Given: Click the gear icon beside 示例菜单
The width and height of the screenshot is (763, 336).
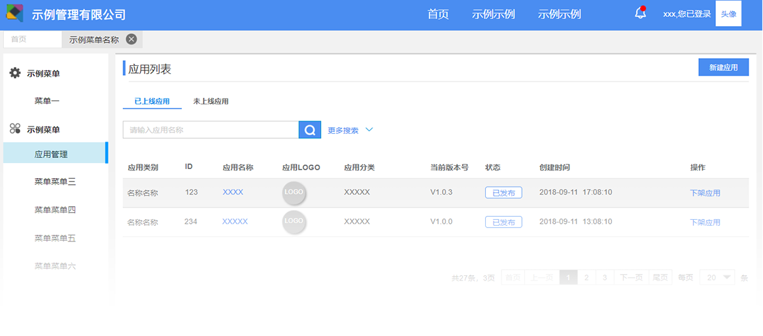Looking at the screenshot, I should click(15, 73).
